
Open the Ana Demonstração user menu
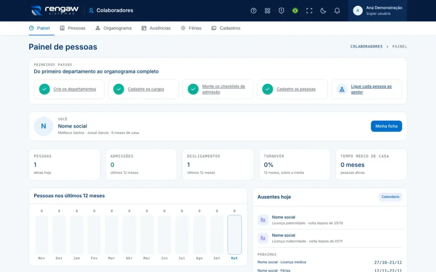377,11
